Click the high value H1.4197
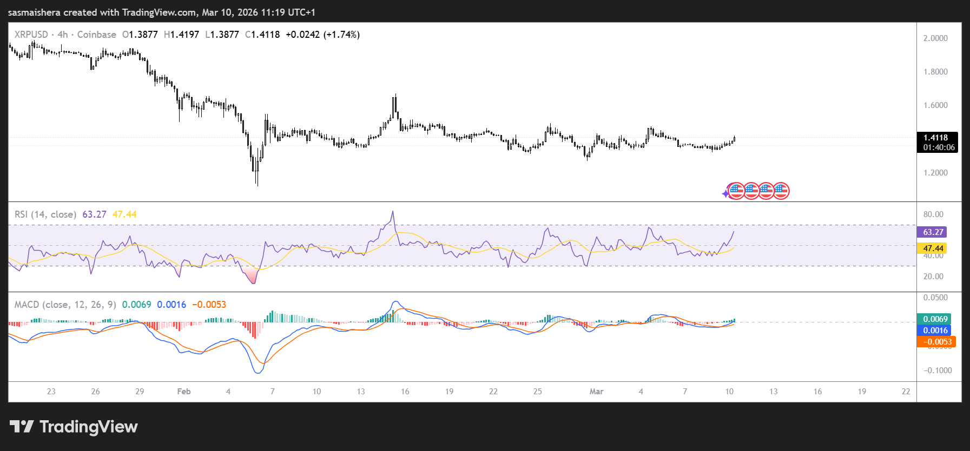The width and height of the screenshot is (970, 451). click(x=181, y=35)
